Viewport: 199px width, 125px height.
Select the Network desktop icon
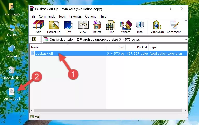(x=12, y=52)
